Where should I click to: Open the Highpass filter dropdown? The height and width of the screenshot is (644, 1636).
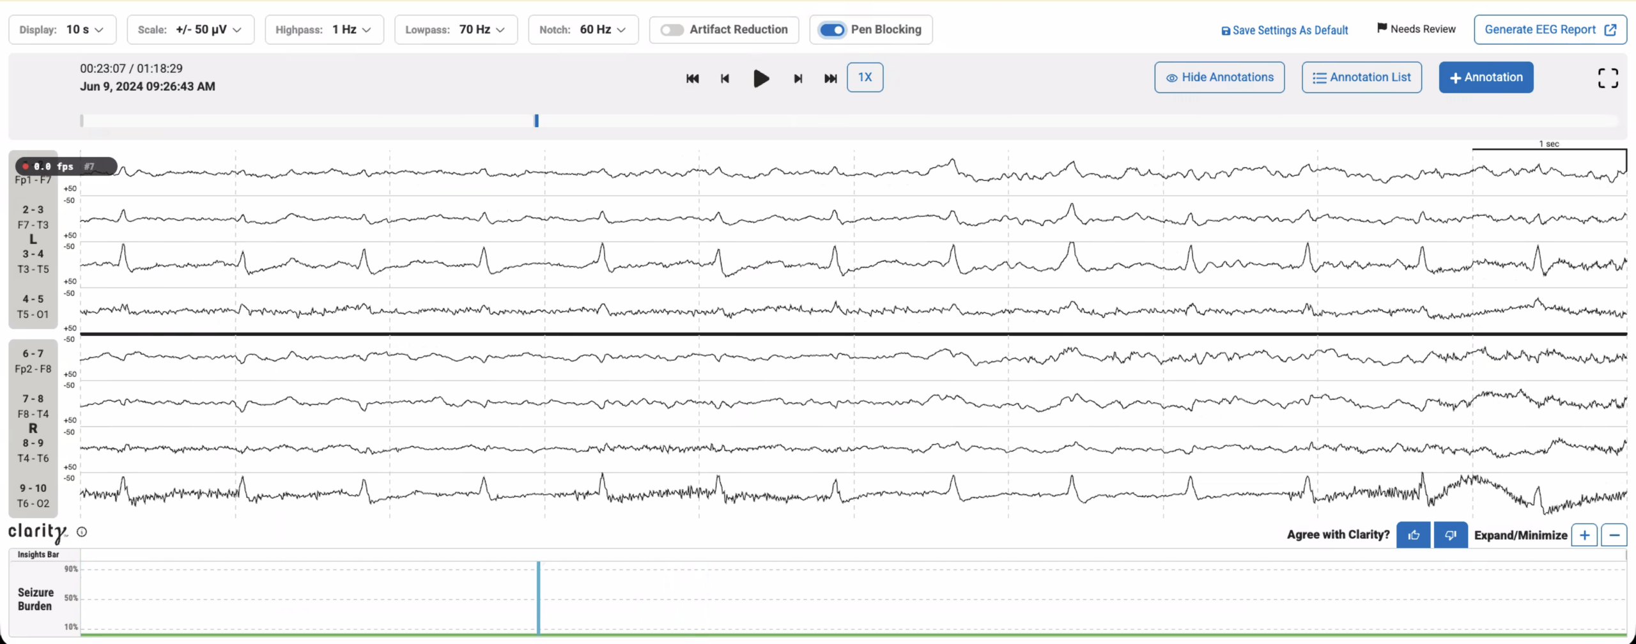pyautogui.click(x=324, y=29)
